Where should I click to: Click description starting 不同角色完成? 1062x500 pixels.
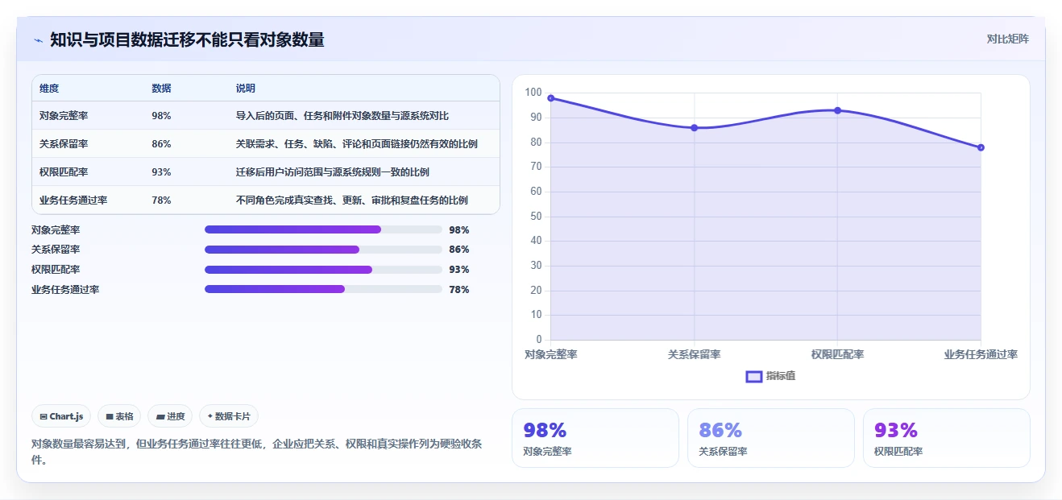(x=352, y=200)
